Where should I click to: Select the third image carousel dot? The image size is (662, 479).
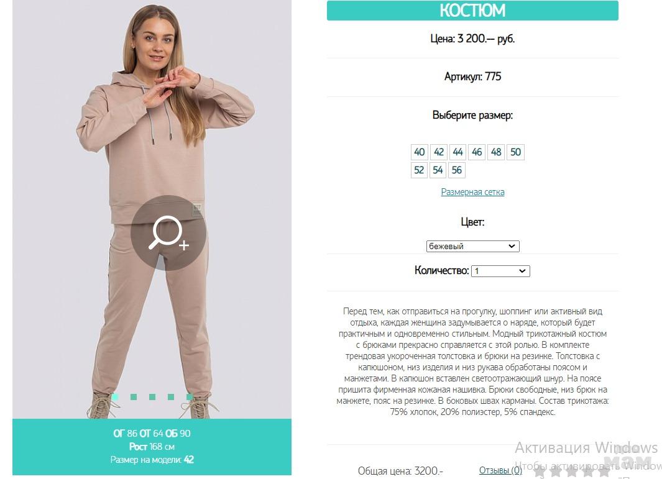click(x=152, y=397)
